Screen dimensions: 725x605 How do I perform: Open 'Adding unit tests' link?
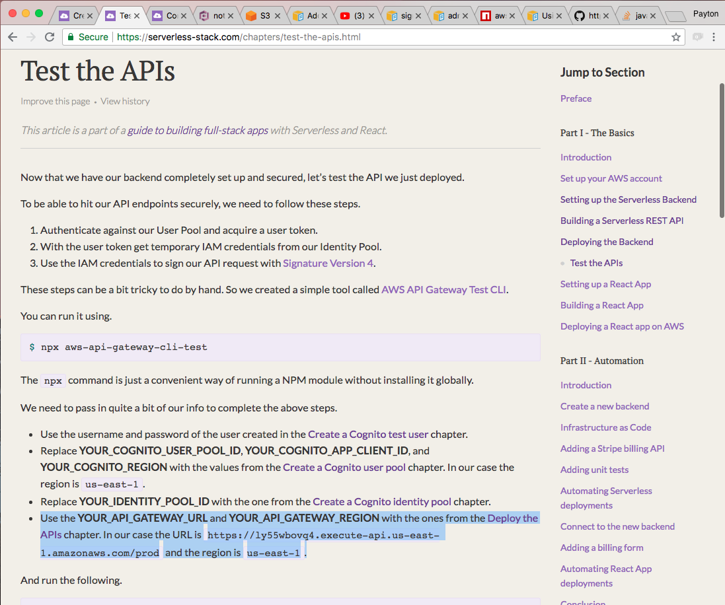click(x=595, y=470)
